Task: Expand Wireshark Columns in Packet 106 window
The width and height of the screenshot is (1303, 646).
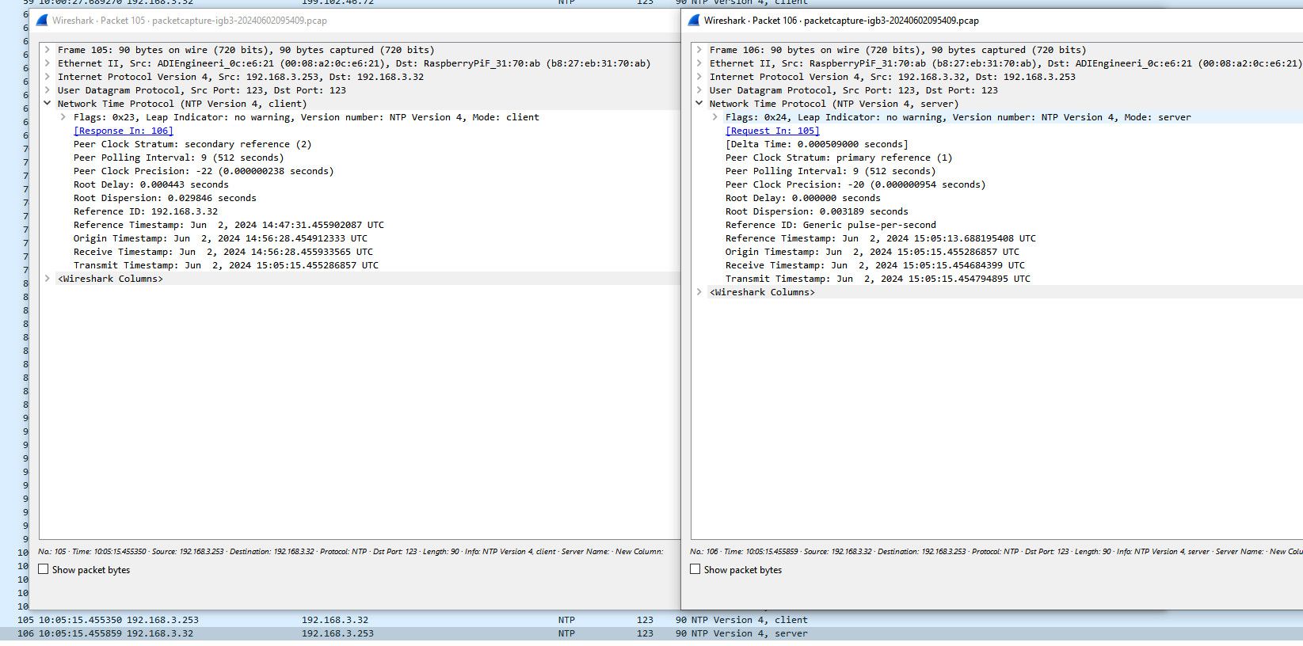Action: (x=699, y=292)
